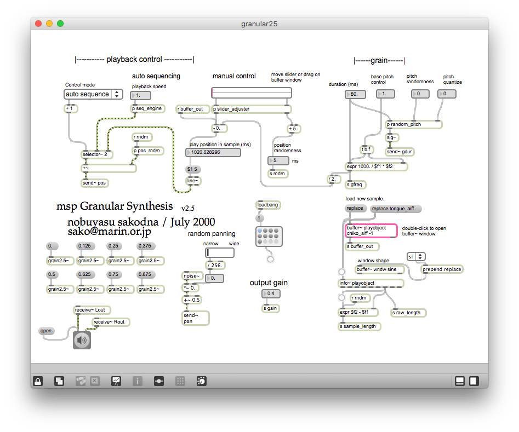Click the 'open' message box
The image size is (519, 432).
coord(46,331)
